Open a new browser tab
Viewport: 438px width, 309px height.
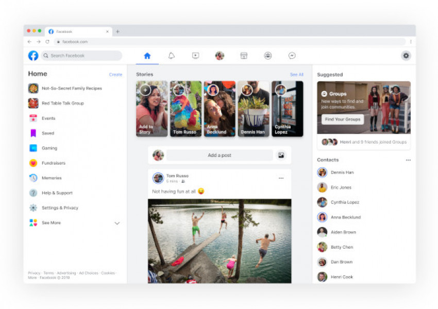click(x=117, y=31)
